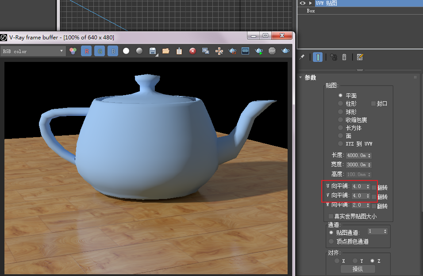Screen dimensions: 423x276
Task: Click the open image folder icon
Action: click(x=166, y=51)
